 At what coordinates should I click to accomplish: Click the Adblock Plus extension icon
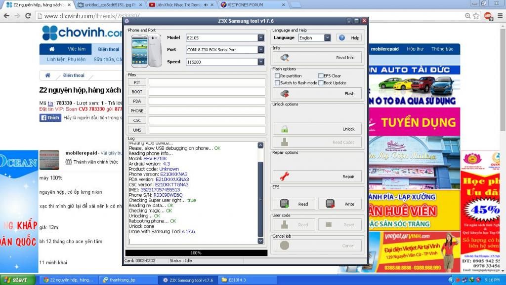(488, 16)
